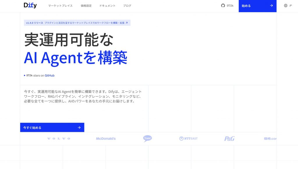Open マーケットプレイス in the navigation
298x169 pixels.
[60, 6]
